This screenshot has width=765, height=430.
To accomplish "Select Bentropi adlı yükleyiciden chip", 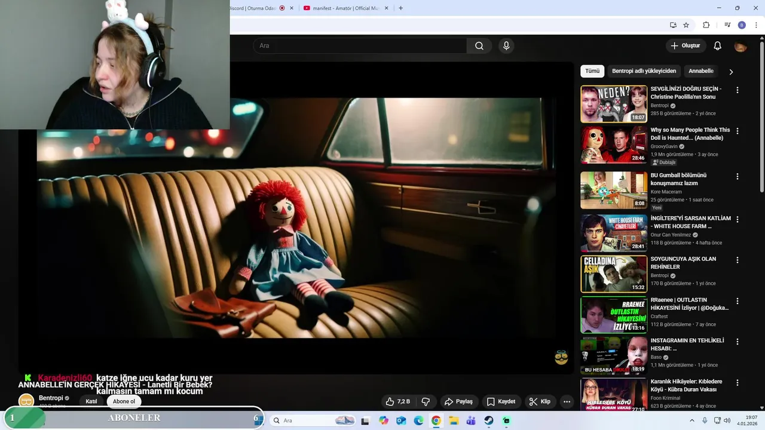I will coord(644,71).
